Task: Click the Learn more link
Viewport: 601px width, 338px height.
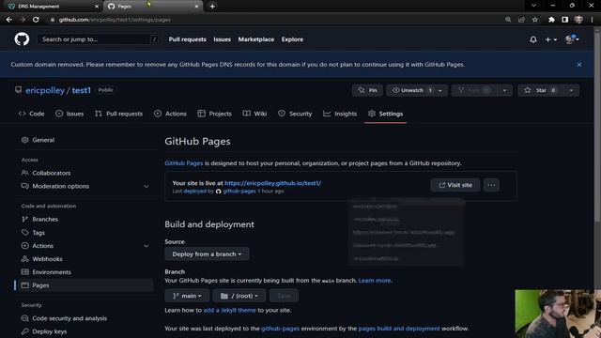Action: [375, 281]
